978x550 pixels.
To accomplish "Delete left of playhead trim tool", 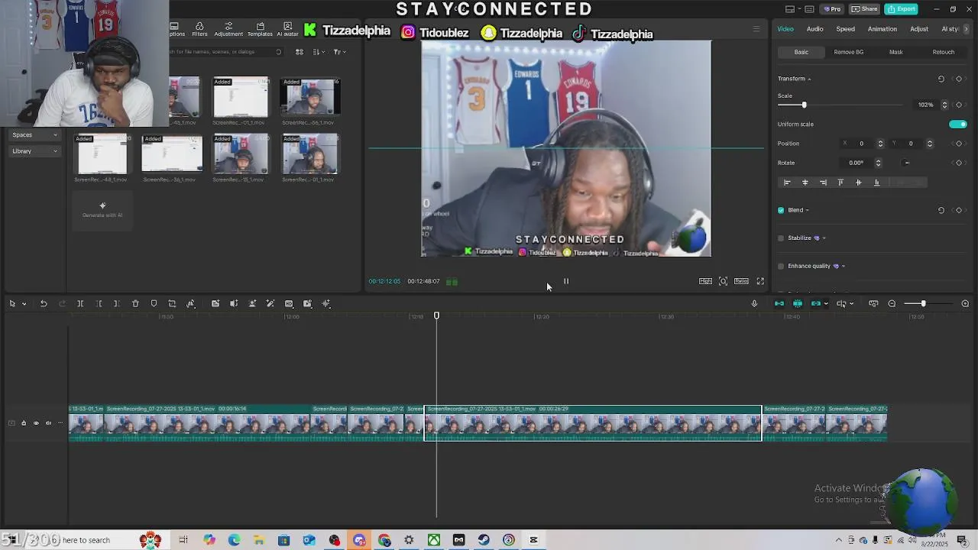I will point(99,304).
